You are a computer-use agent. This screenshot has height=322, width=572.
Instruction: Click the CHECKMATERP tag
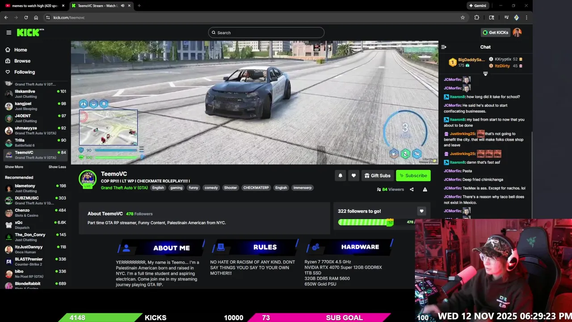click(x=256, y=188)
